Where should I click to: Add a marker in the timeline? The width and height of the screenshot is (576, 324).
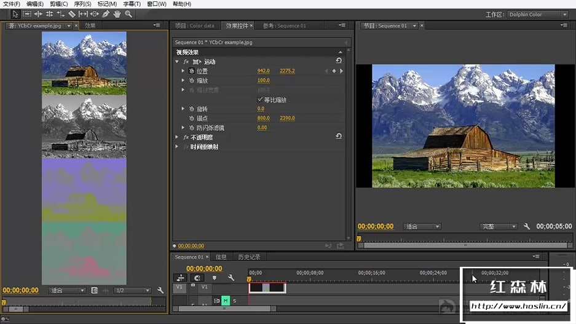tap(215, 278)
